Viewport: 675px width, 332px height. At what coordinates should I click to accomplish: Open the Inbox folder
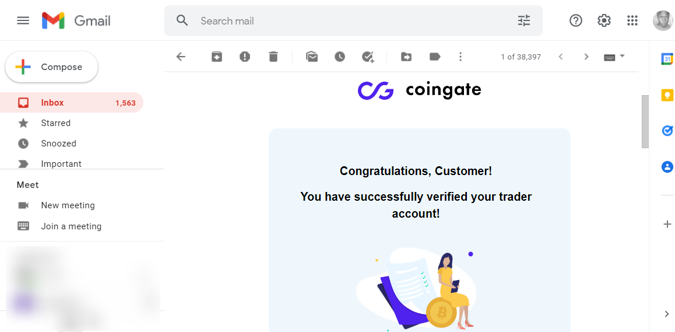point(52,103)
